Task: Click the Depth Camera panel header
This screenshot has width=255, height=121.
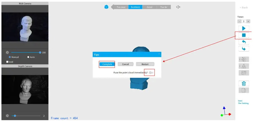Action: (x=25, y=66)
